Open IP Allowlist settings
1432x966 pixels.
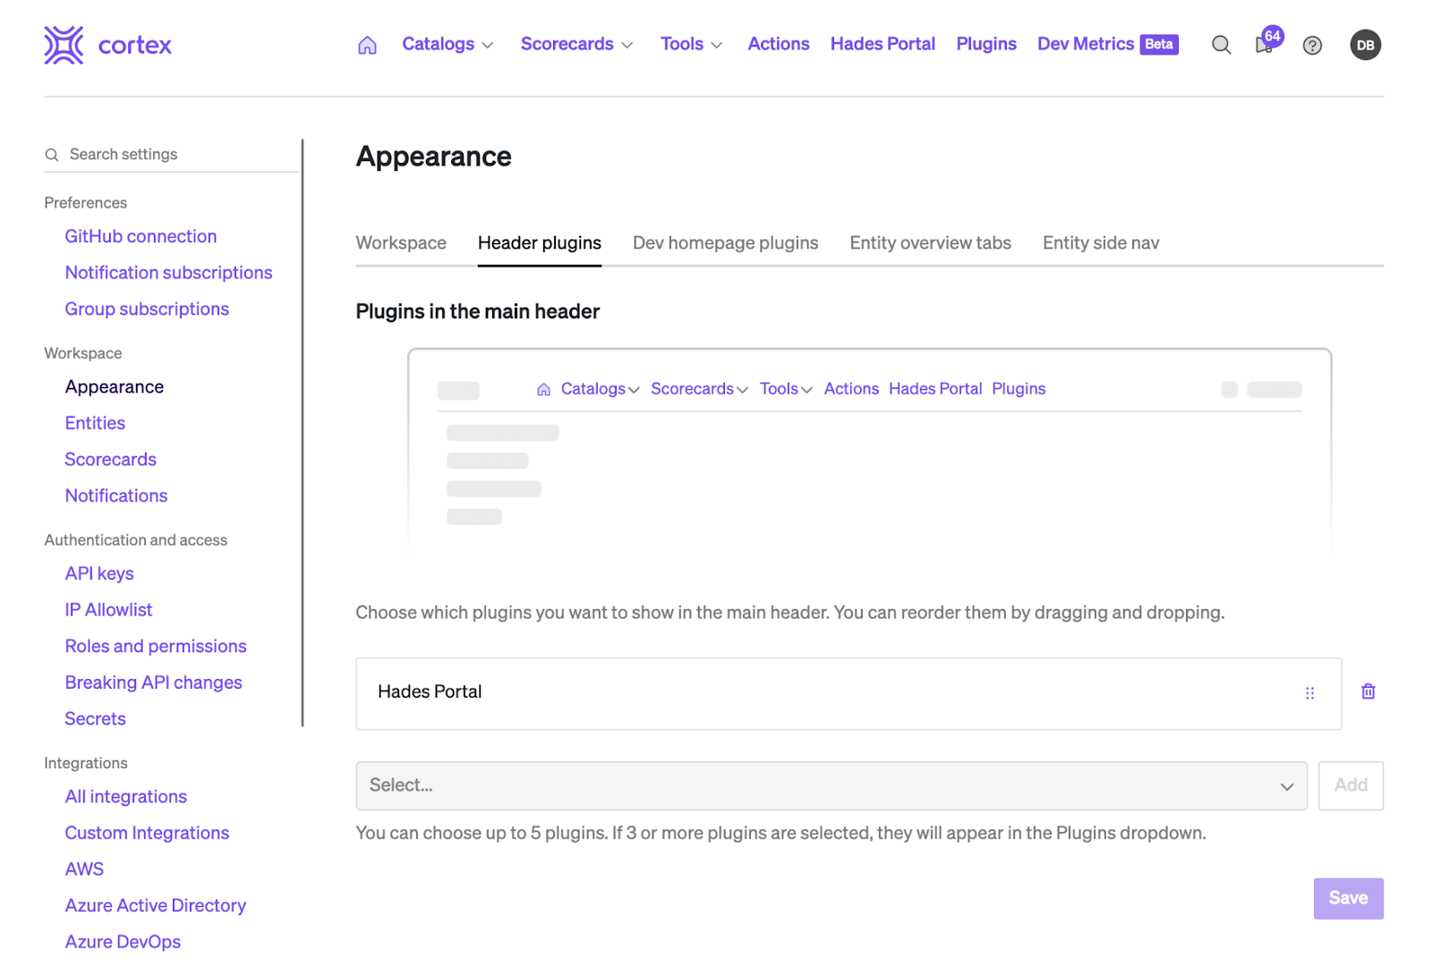coord(108,610)
